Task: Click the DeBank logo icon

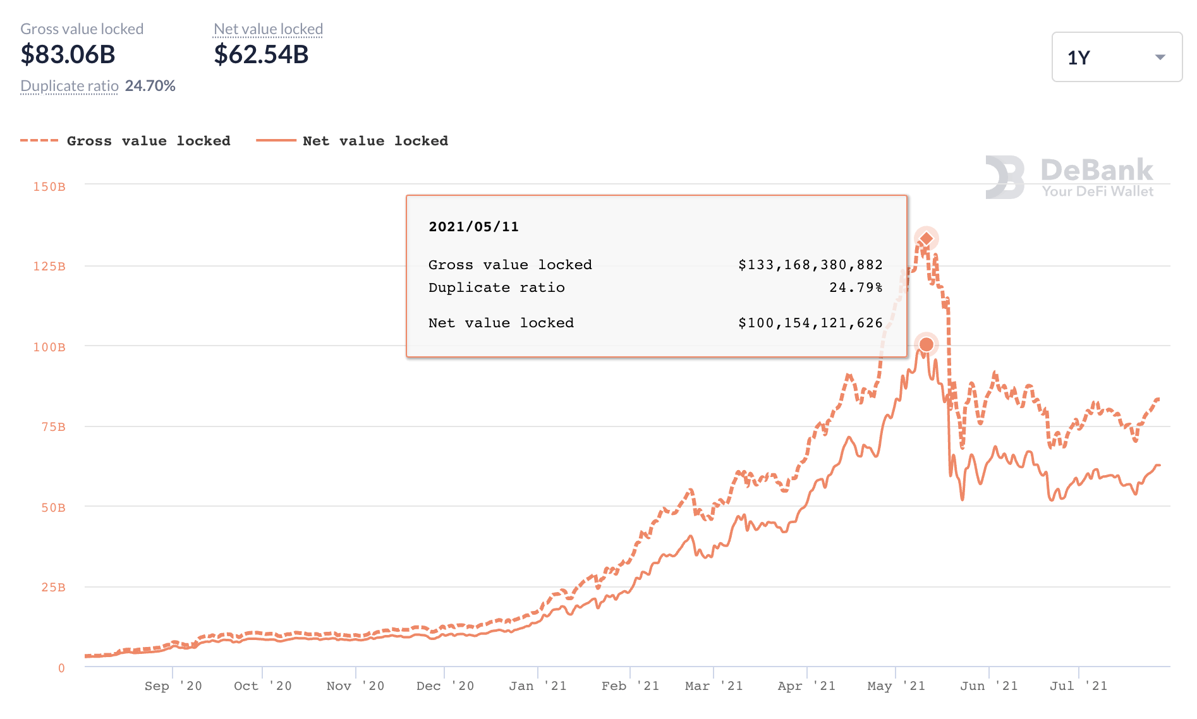Action: click(1004, 177)
